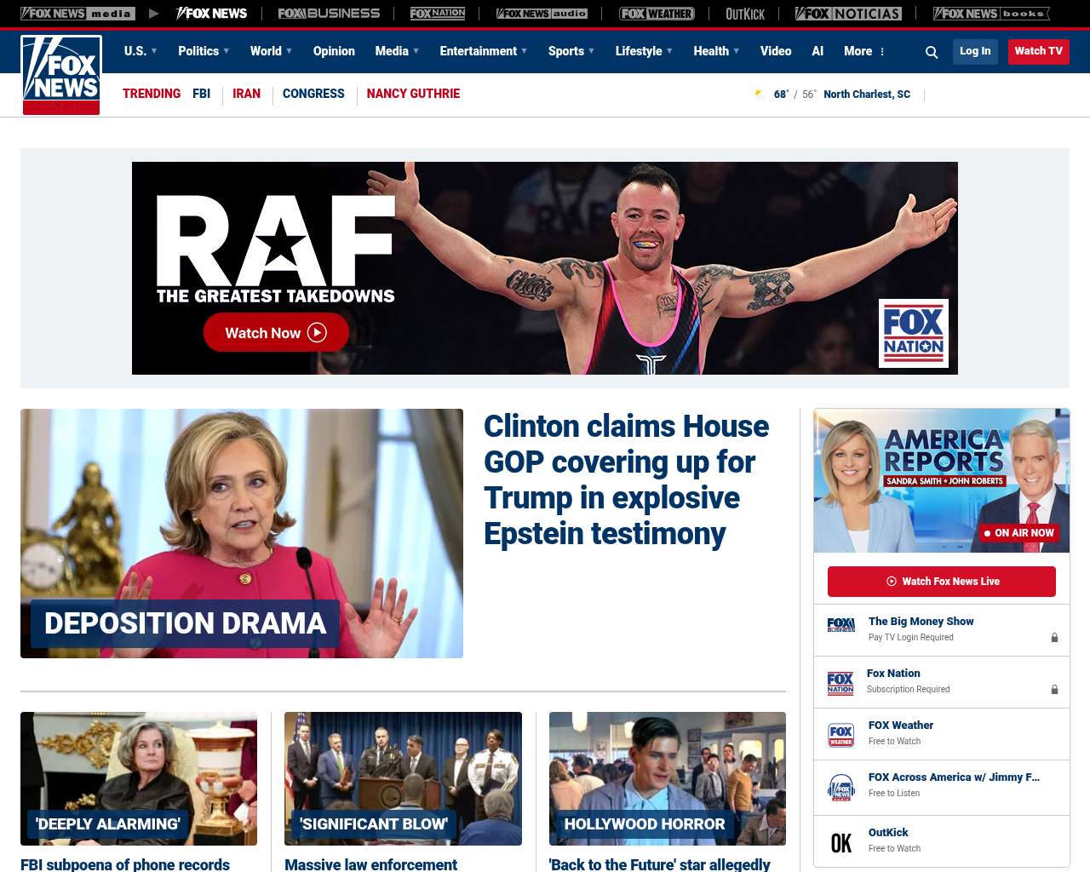Click the 'DEEPLY ALARMING' story thumbnail
This screenshot has height=872, width=1090.
[139, 778]
